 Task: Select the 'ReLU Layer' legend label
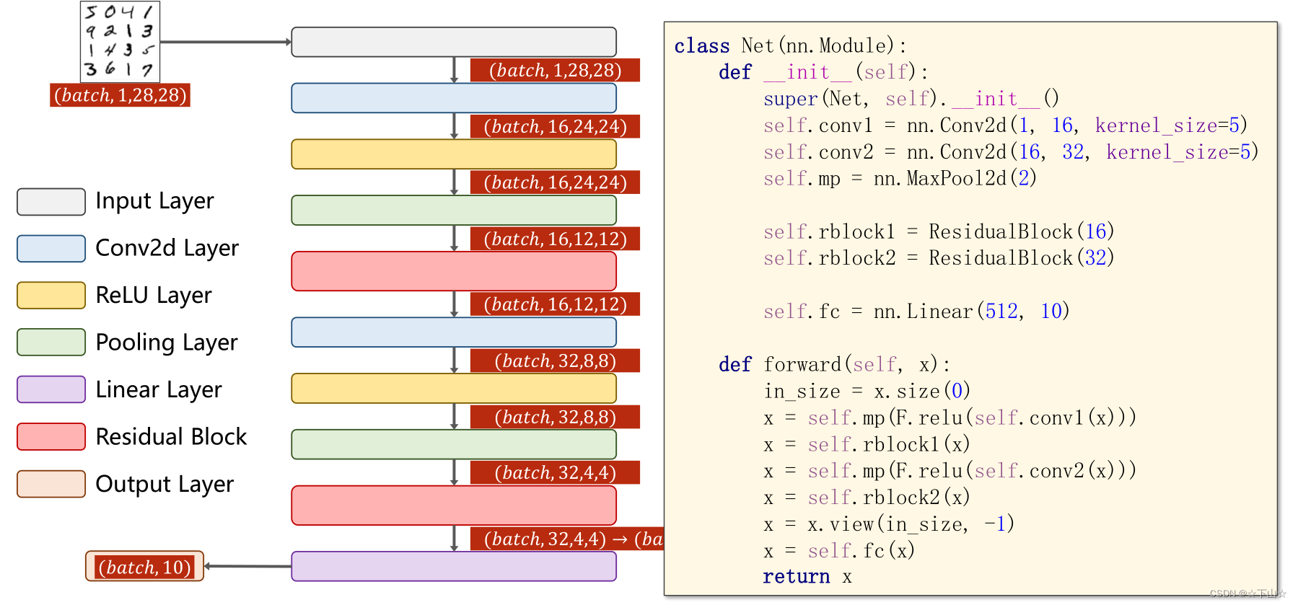click(x=154, y=296)
